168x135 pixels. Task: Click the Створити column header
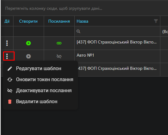point(28,21)
